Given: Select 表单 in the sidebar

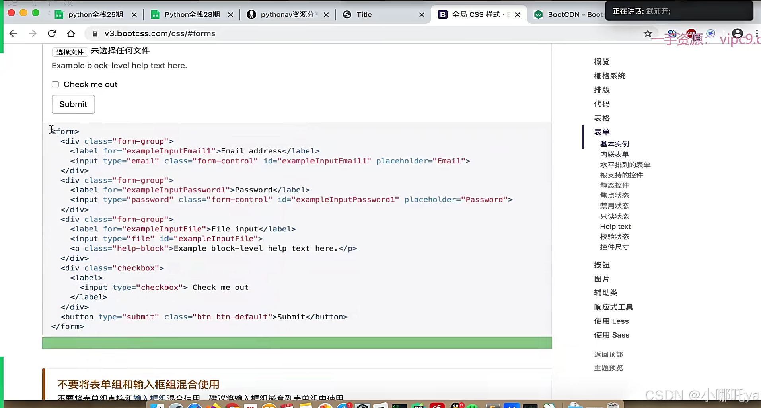Looking at the screenshot, I should click(x=602, y=132).
